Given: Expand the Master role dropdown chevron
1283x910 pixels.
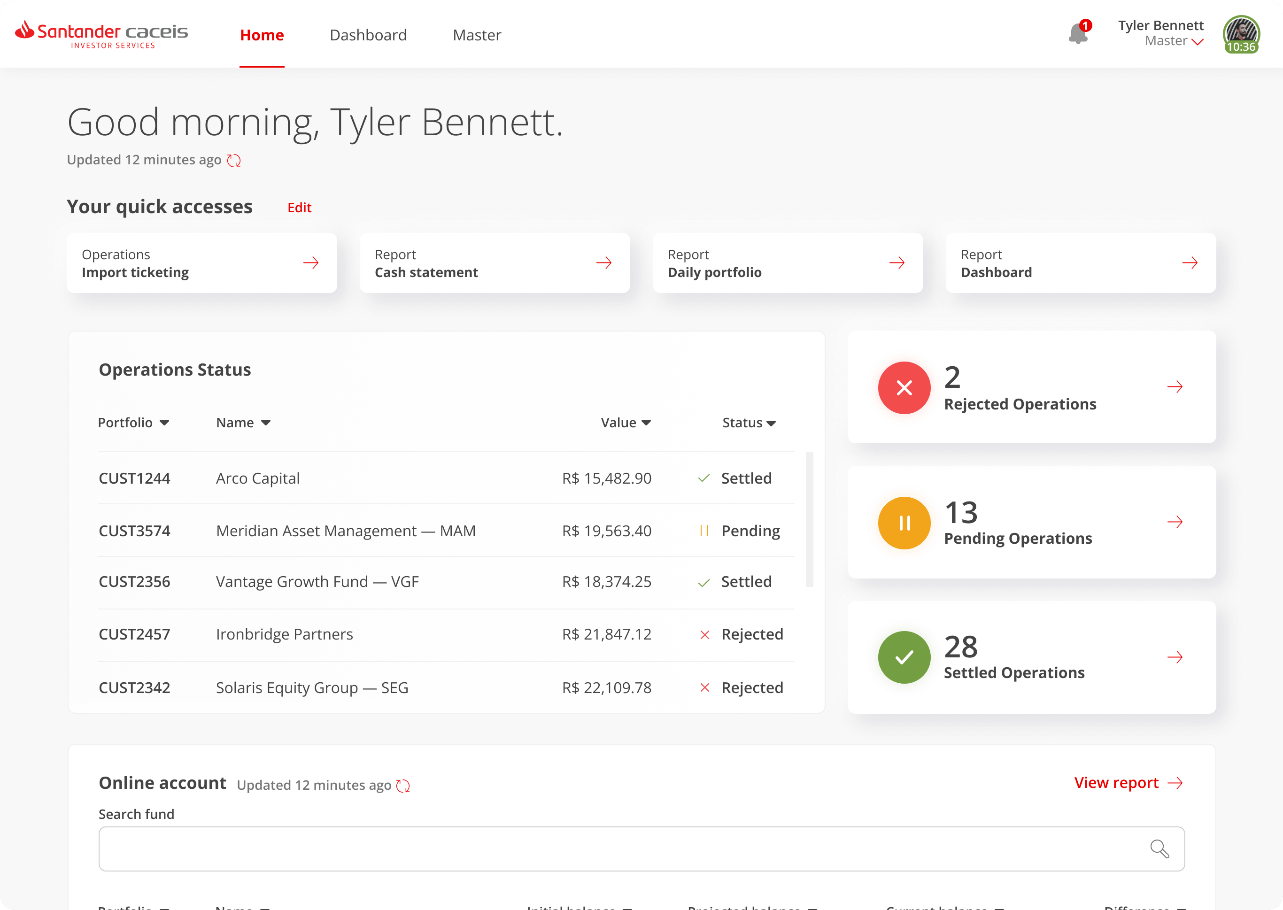Looking at the screenshot, I should pyautogui.click(x=1197, y=41).
